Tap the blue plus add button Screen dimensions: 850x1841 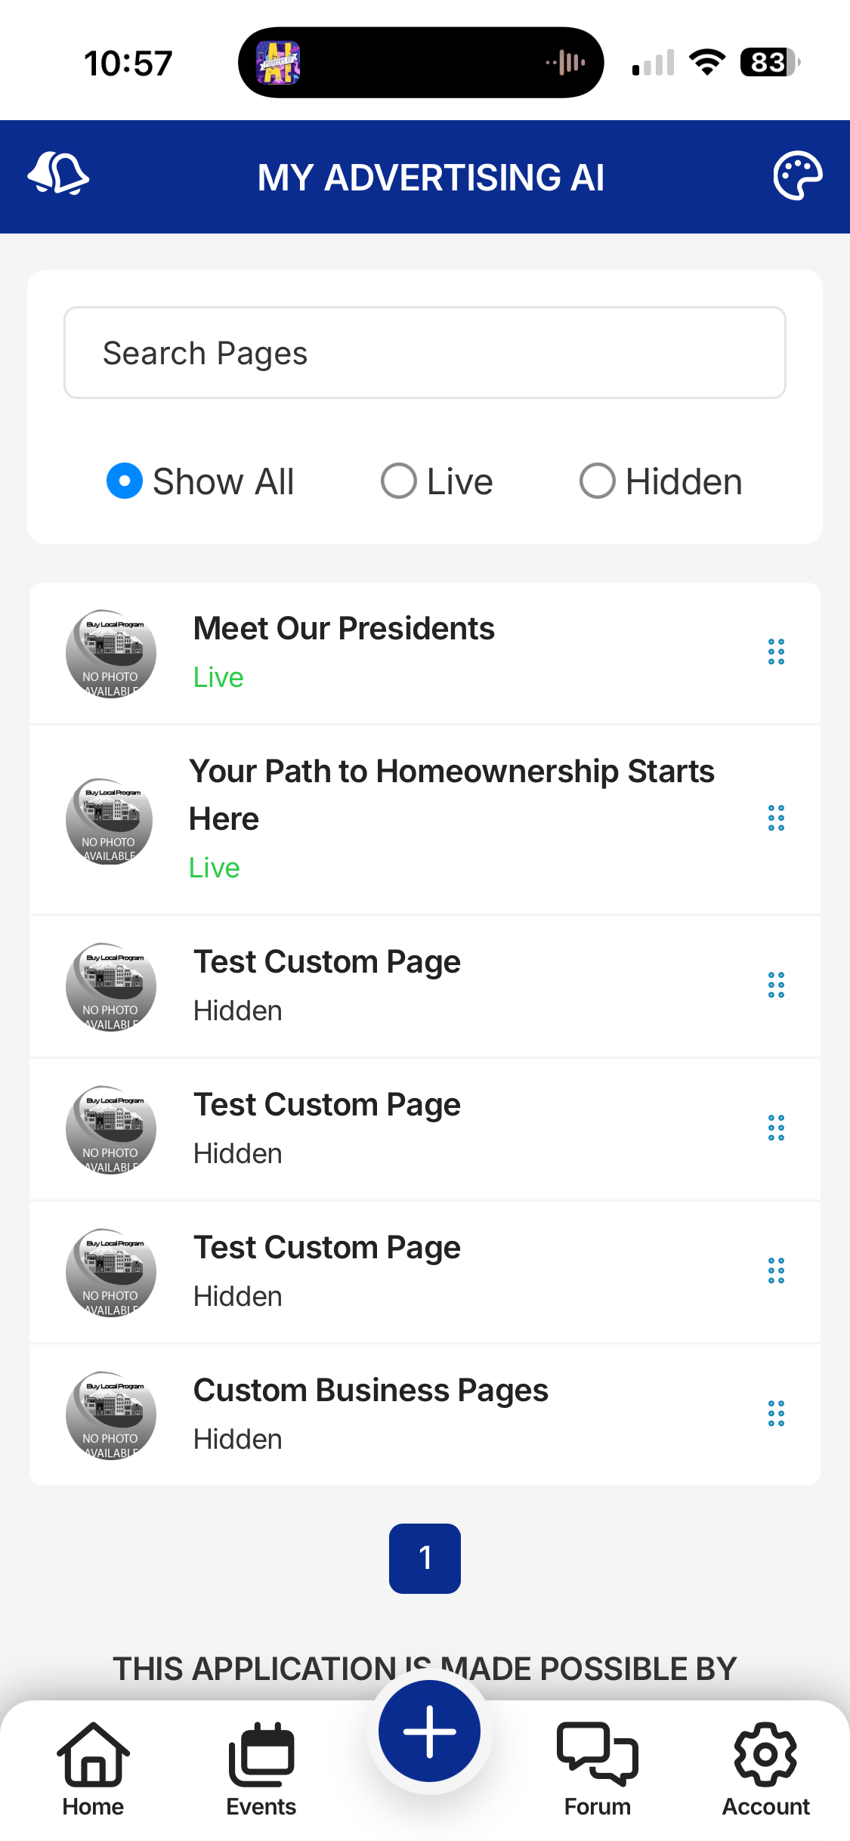(x=429, y=1731)
